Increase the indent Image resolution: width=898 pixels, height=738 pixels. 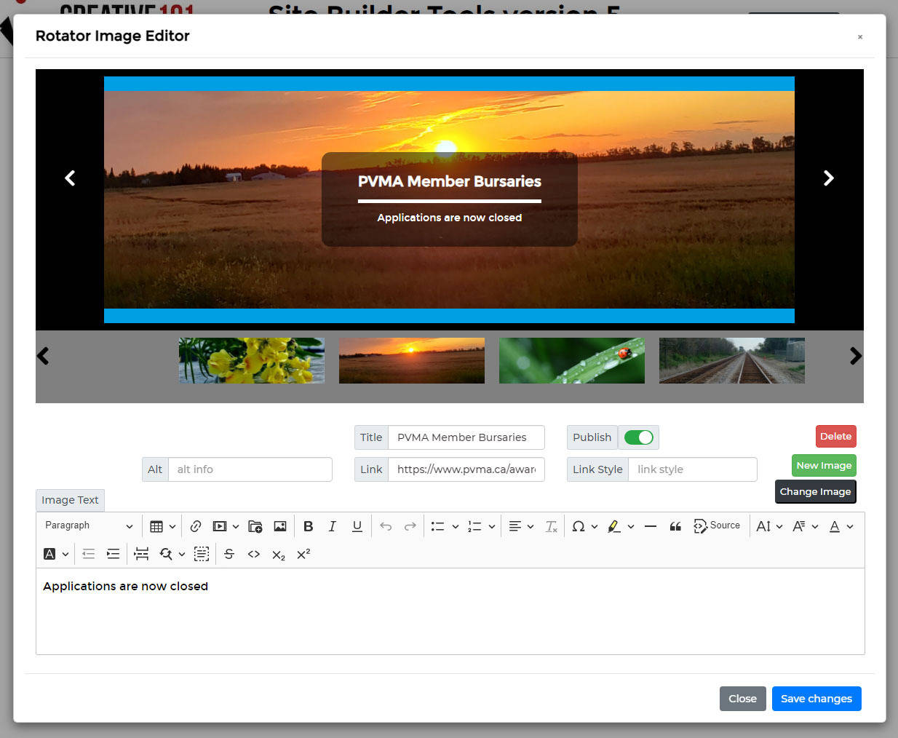tap(113, 554)
